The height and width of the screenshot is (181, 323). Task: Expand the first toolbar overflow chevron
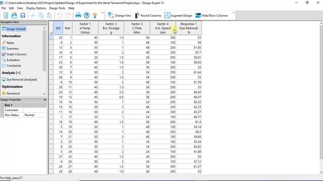102,13
